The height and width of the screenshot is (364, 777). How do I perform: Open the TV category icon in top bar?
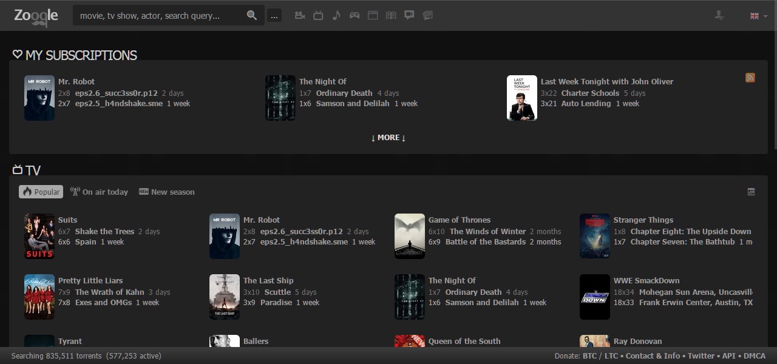tap(317, 15)
